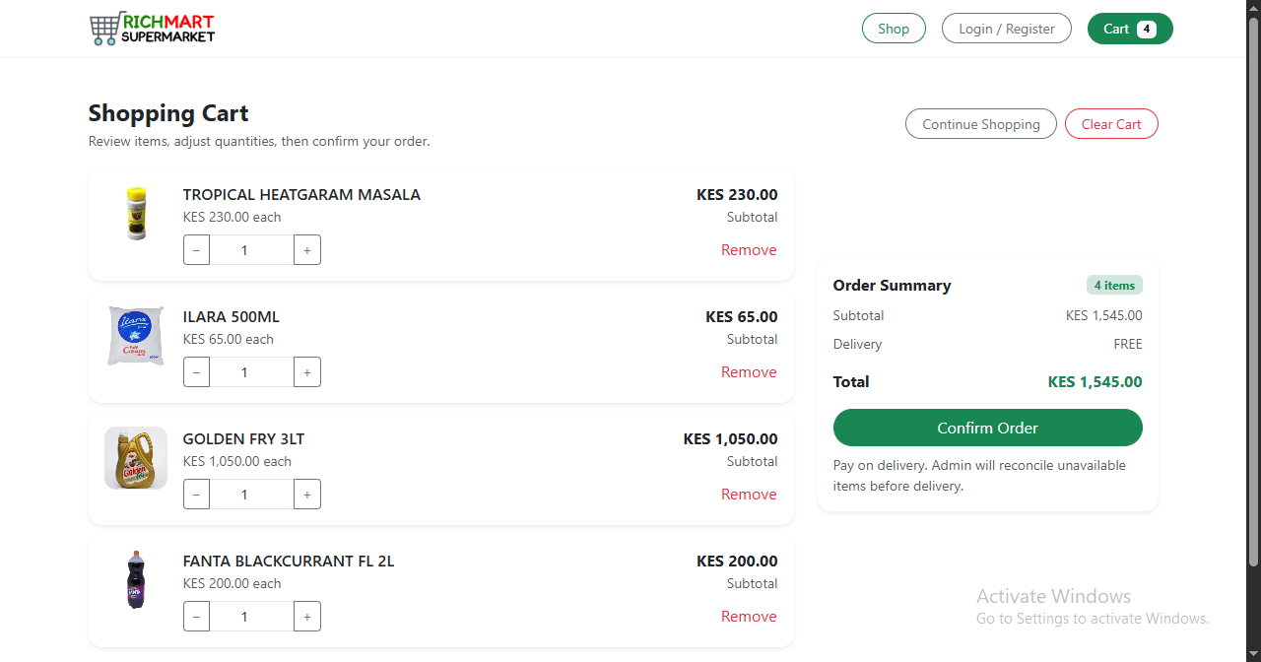Click the Richmart Supermarket logo

[152, 29]
